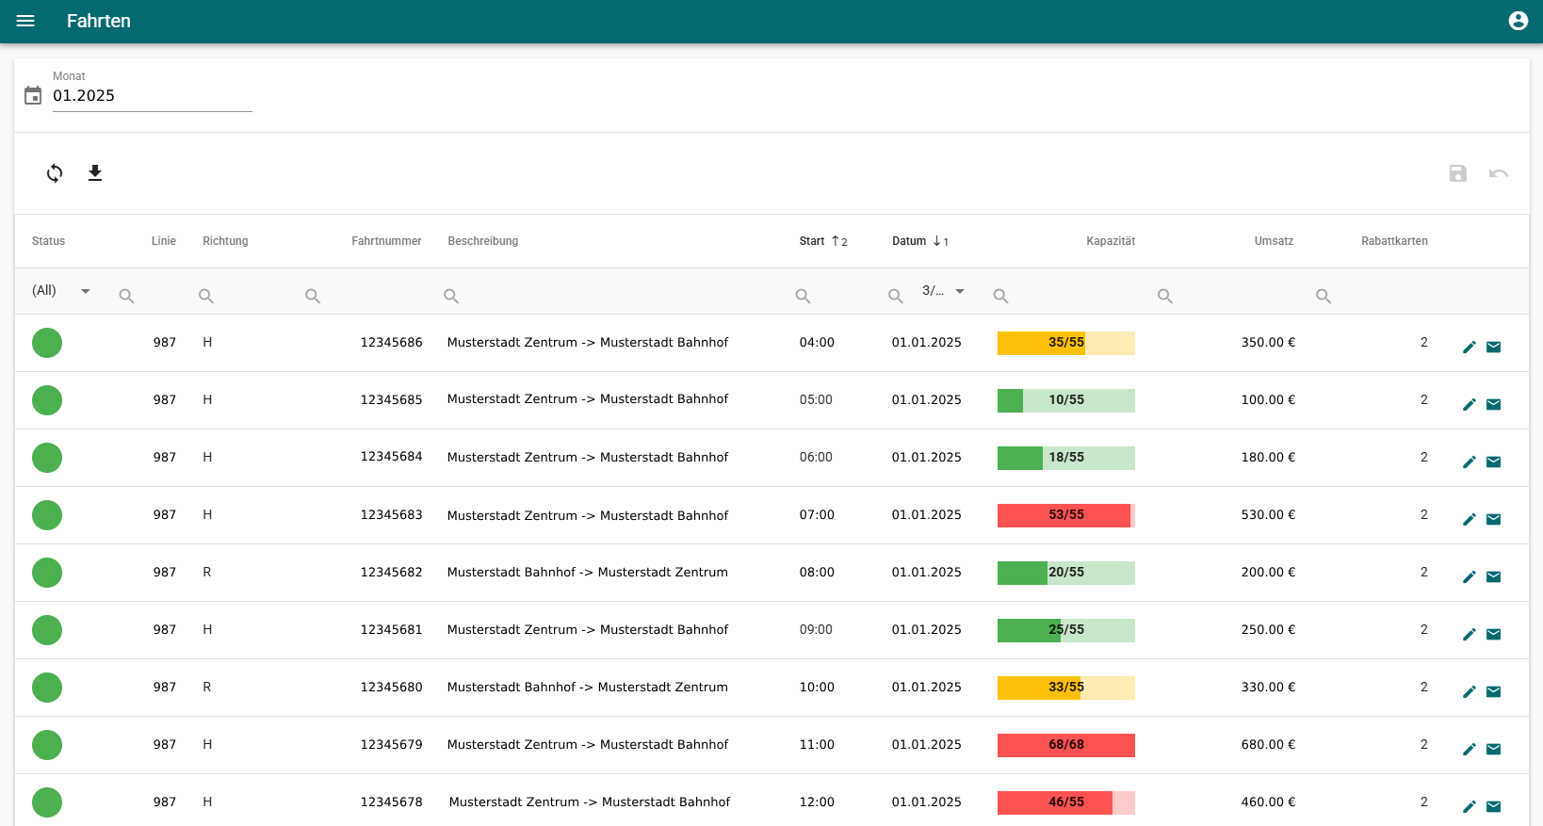This screenshot has width=1543, height=826.
Task: Click the Linie column header
Action: point(164,241)
